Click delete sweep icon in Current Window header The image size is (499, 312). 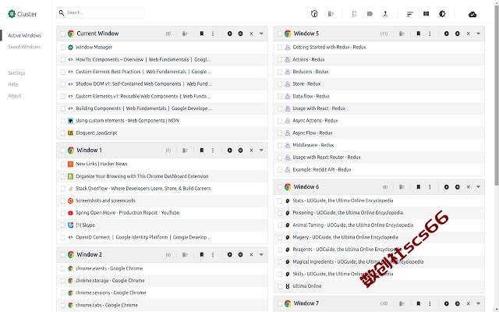coord(185,34)
